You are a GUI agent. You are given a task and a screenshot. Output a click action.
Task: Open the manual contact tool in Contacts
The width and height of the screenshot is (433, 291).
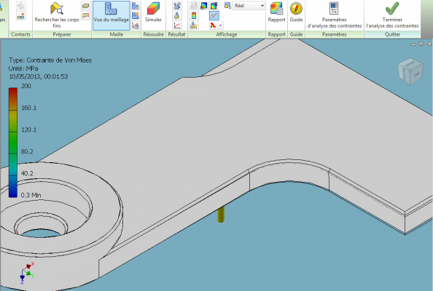tap(21, 16)
